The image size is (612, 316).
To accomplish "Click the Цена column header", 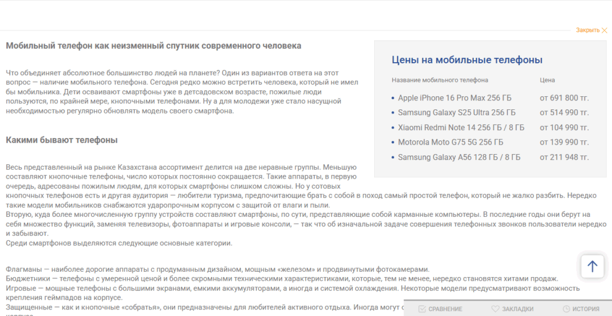I will (x=547, y=80).
